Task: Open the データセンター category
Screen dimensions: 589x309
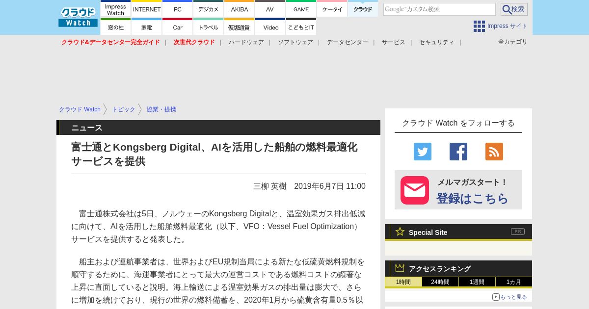Action: tap(348, 42)
